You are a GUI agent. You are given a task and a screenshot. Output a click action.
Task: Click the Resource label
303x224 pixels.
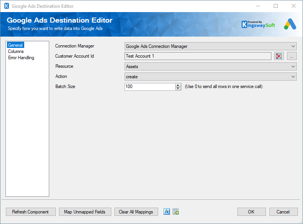(64, 66)
